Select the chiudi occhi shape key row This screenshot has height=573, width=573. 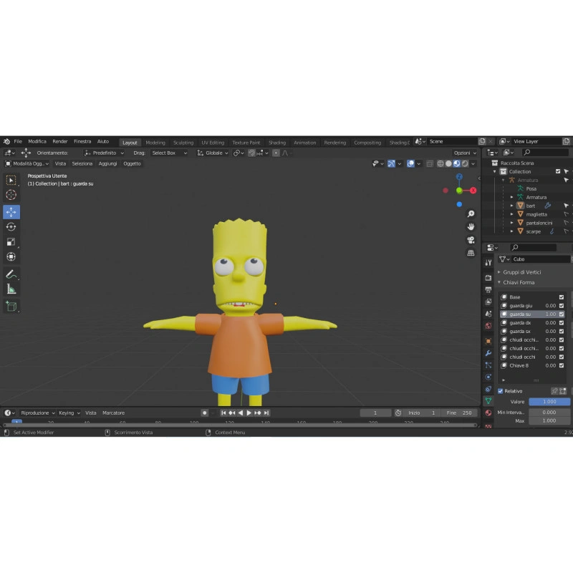532,357
